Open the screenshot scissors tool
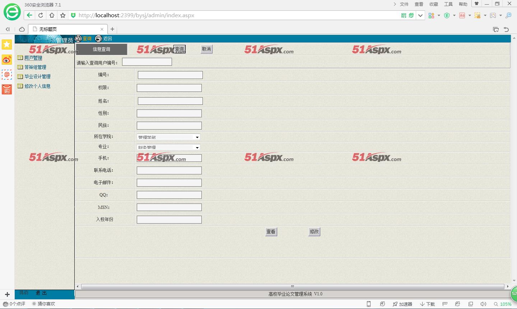The height and width of the screenshot is (309, 517). coord(478,15)
